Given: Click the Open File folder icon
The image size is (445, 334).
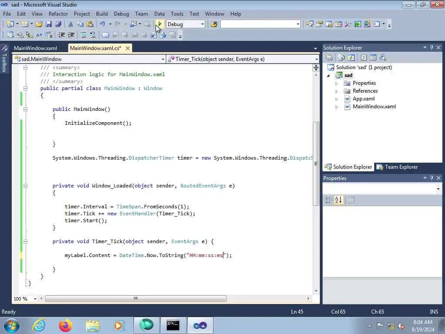Looking at the screenshot, I should tap(39, 24).
